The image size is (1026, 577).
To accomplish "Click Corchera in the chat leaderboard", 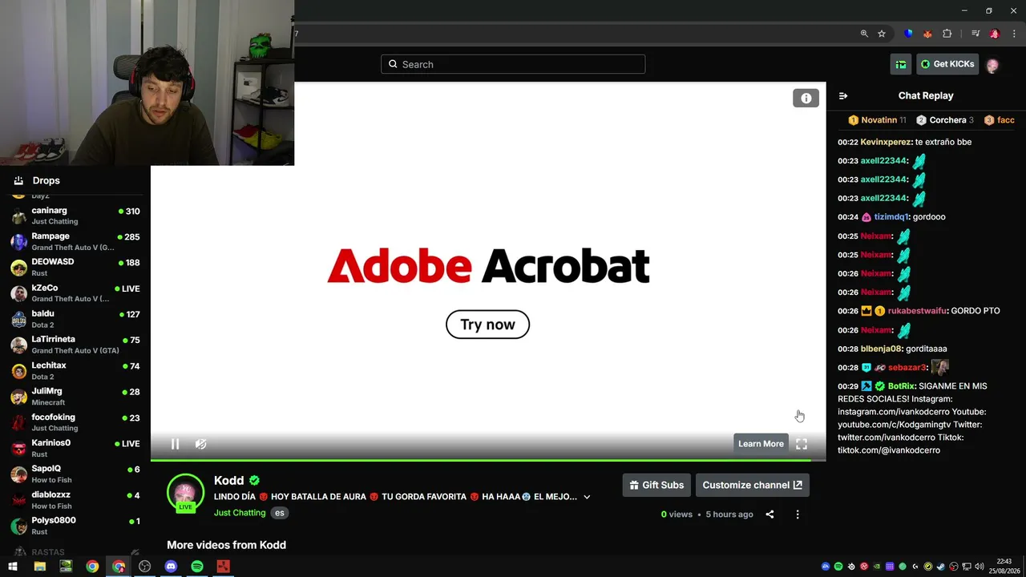I will click(x=947, y=120).
